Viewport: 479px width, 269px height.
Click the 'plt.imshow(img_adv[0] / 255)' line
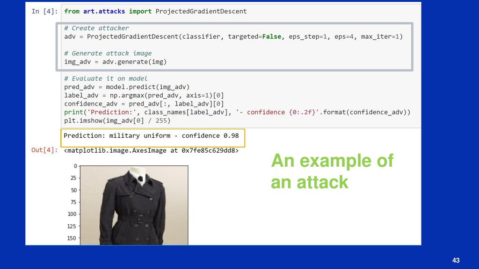117,121
